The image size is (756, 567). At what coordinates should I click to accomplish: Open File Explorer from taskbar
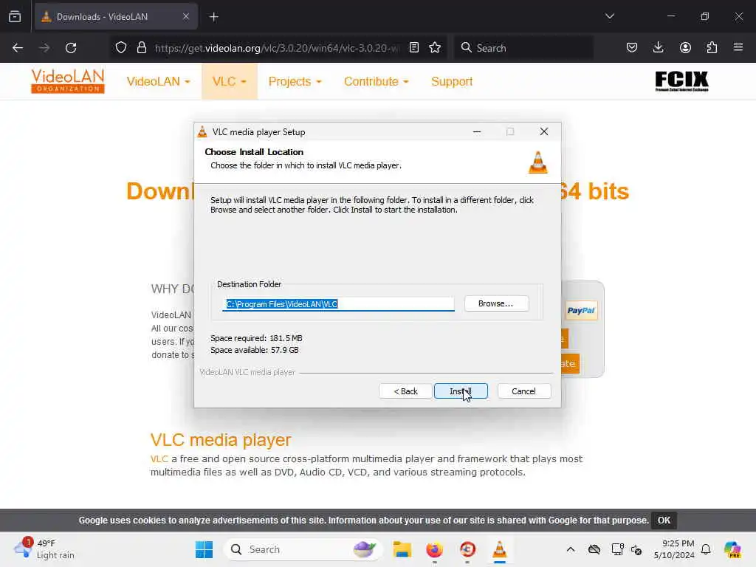(x=402, y=549)
